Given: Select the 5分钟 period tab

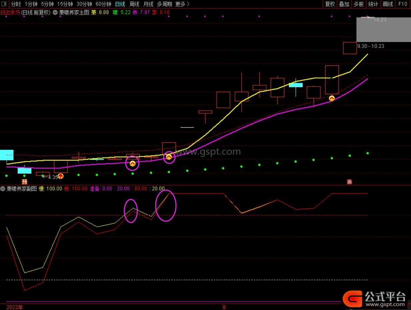Looking at the screenshot, I should (x=47, y=4).
